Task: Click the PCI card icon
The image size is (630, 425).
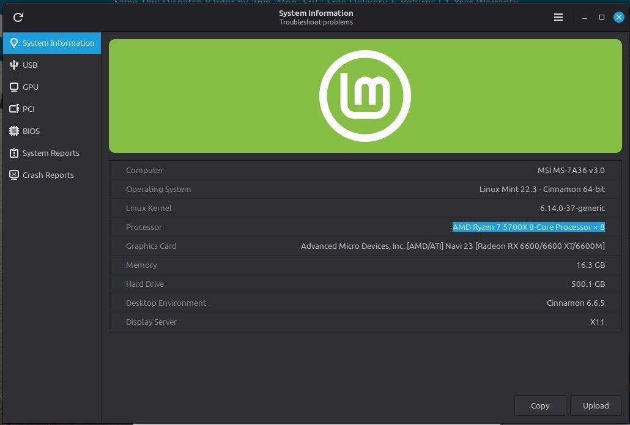Action: pyautogui.click(x=14, y=109)
